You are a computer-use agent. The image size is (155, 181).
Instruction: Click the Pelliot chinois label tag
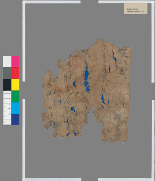[136, 9]
